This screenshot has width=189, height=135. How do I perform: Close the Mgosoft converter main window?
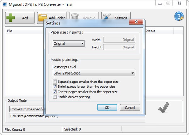click(180, 3)
